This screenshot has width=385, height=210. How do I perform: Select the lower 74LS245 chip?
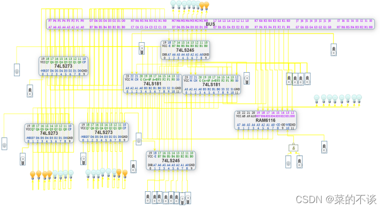pos(171,160)
